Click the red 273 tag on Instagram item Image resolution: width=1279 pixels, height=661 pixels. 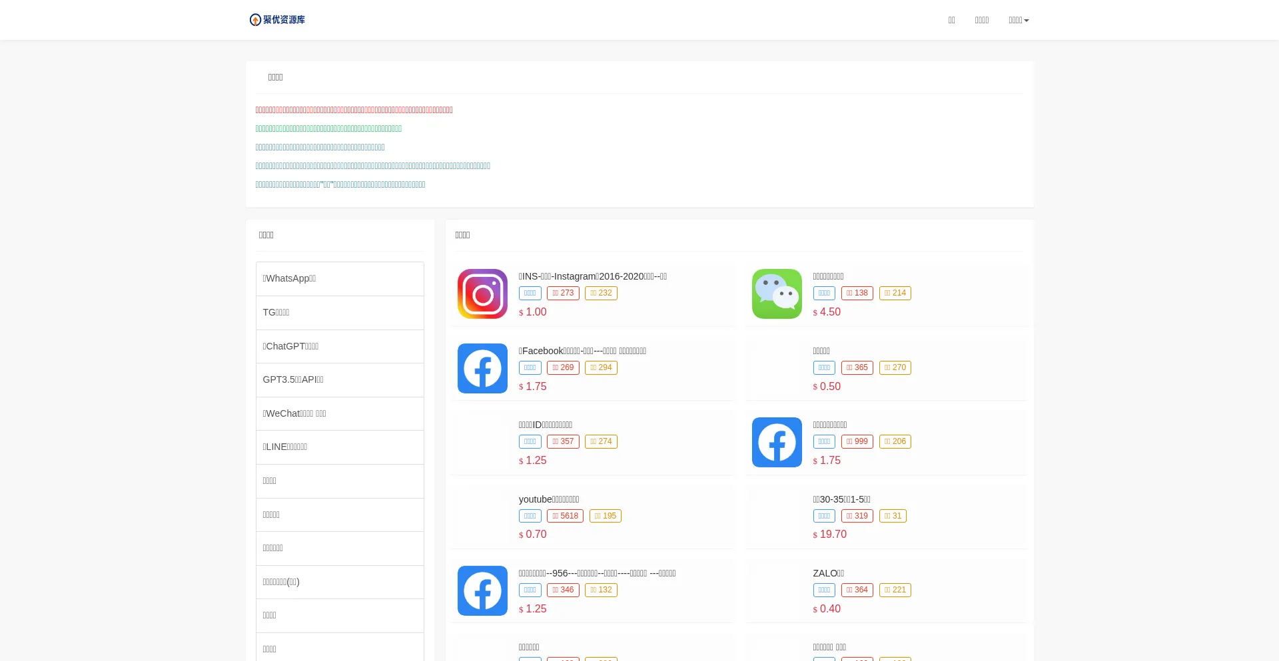[x=563, y=293]
